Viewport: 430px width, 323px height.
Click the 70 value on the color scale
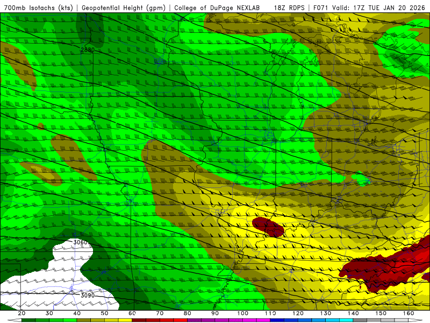tap(160, 313)
